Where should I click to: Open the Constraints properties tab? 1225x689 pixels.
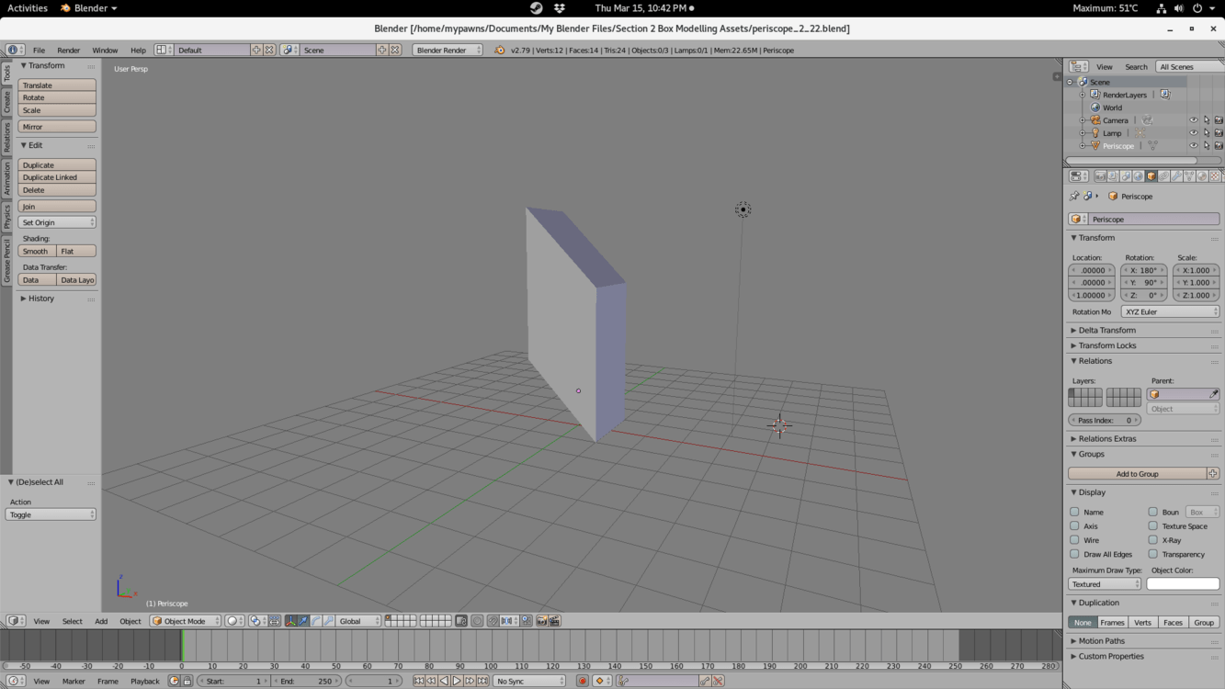point(1163,176)
